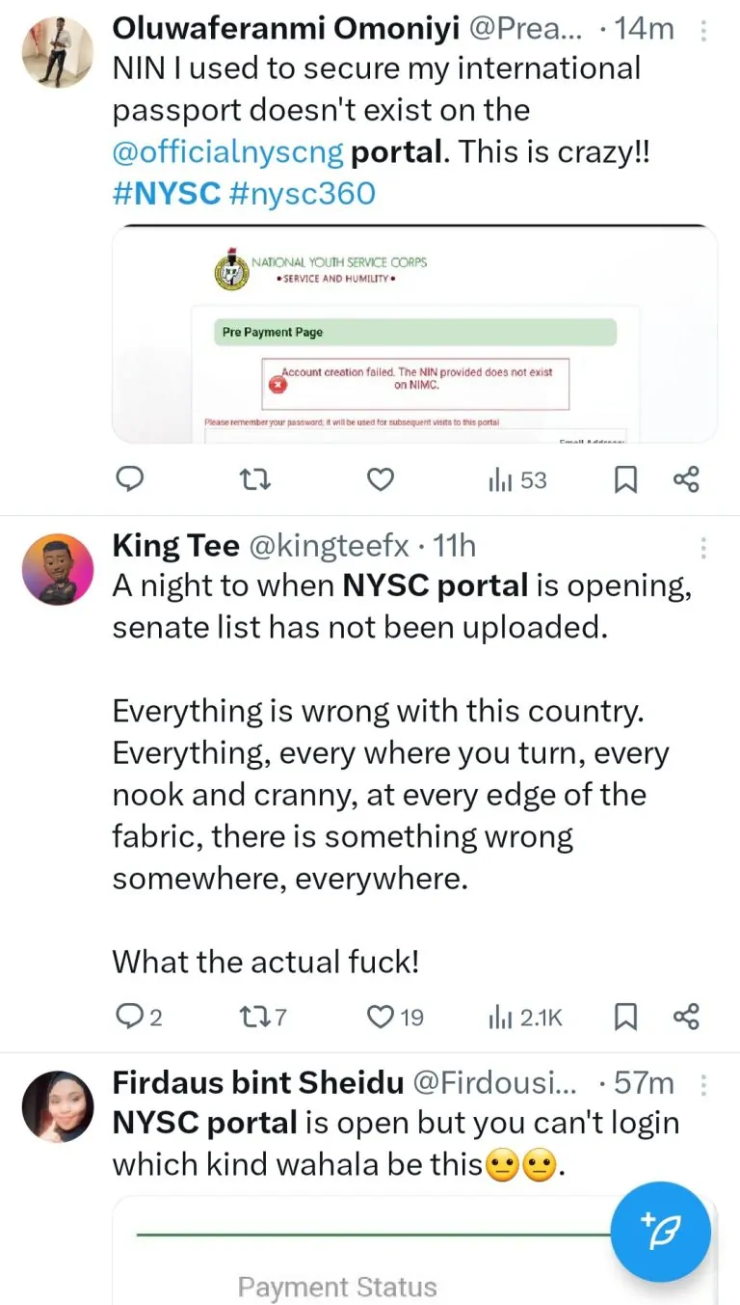
Task: Reply to Oluwaferanmi Omoniyi's tweet
Action: click(x=130, y=479)
